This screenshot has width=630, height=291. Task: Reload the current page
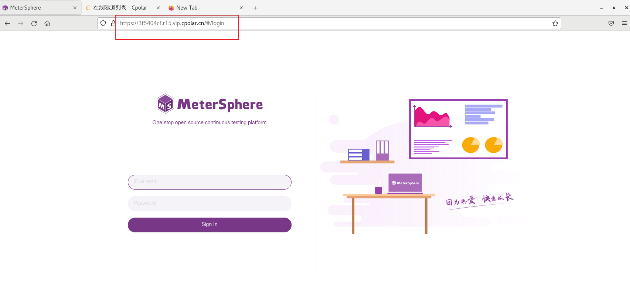click(34, 23)
